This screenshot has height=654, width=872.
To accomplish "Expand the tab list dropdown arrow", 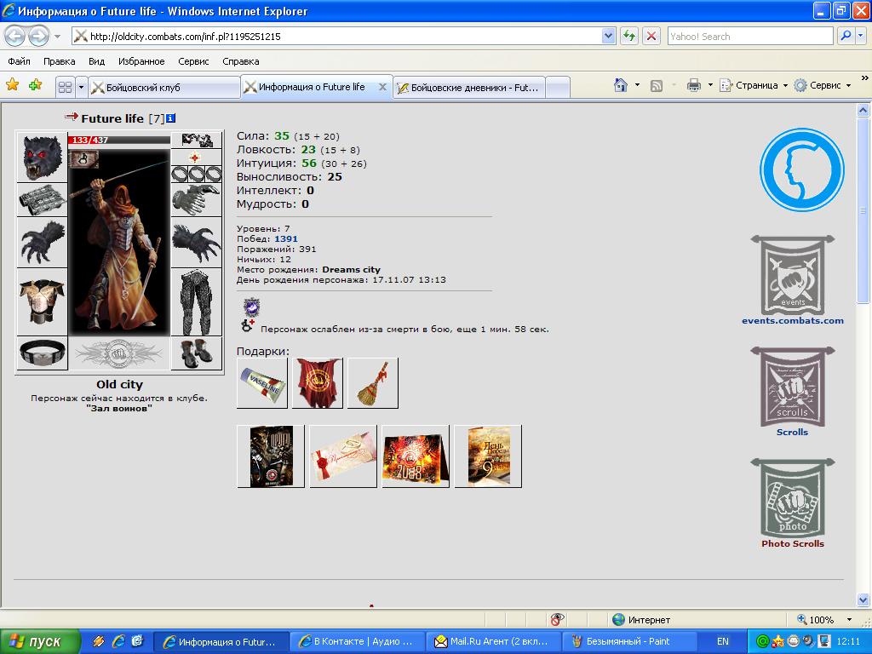I will 81,88.
